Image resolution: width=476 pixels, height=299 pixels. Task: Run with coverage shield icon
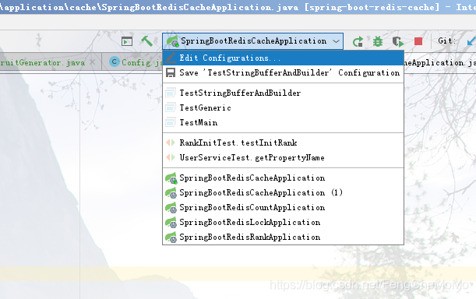[x=397, y=41]
